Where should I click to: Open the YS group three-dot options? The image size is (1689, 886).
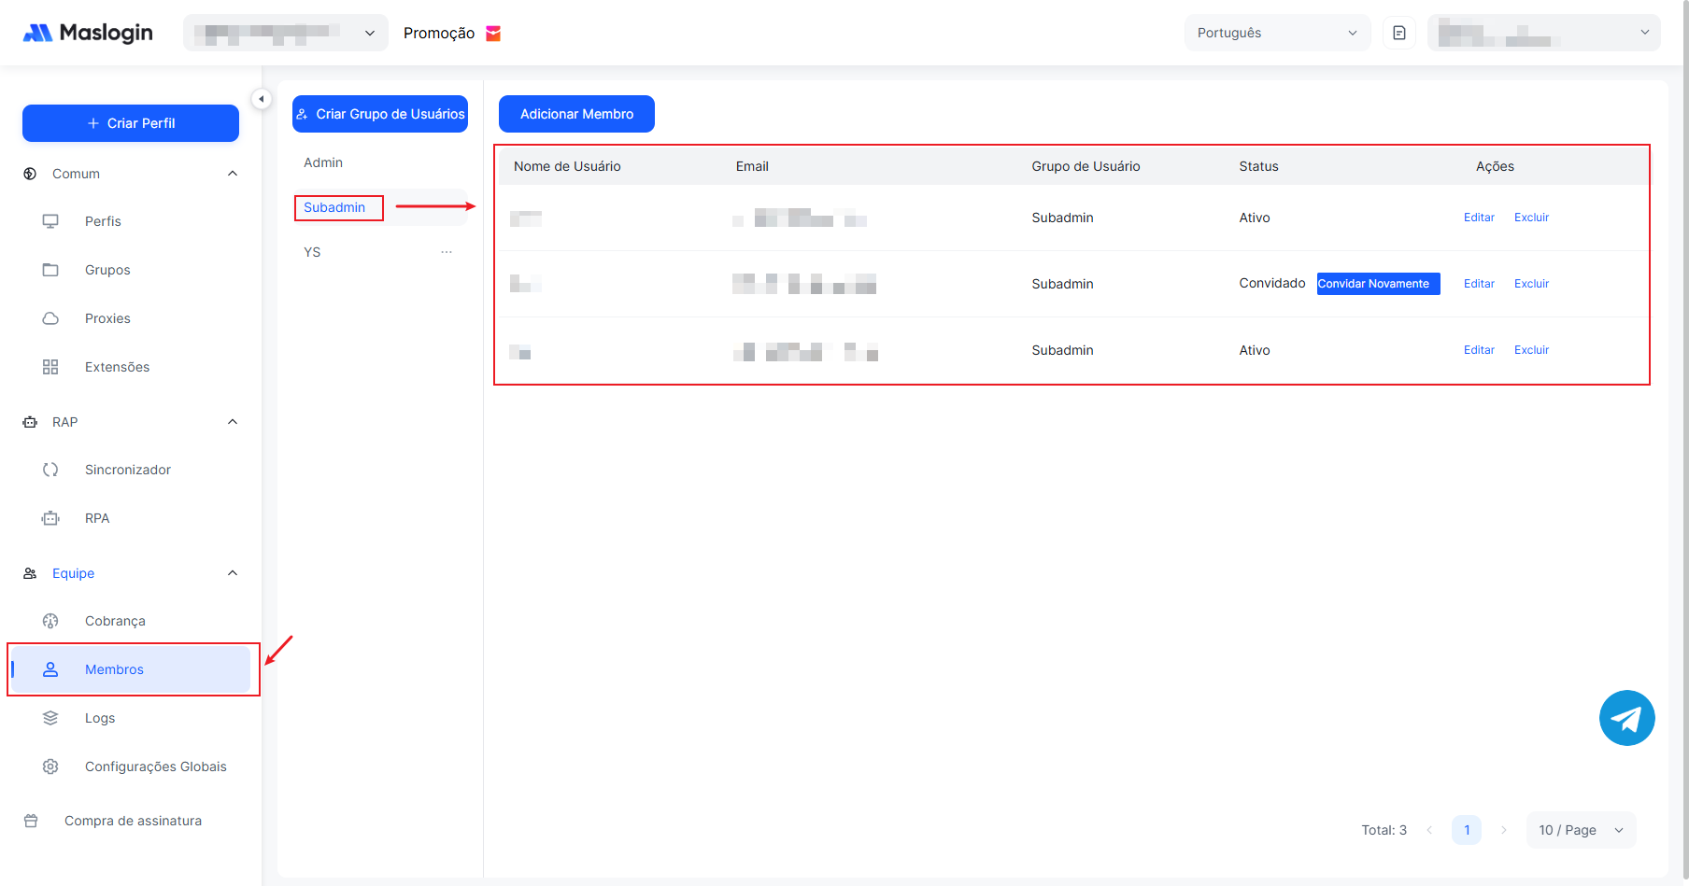click(447, 252)
